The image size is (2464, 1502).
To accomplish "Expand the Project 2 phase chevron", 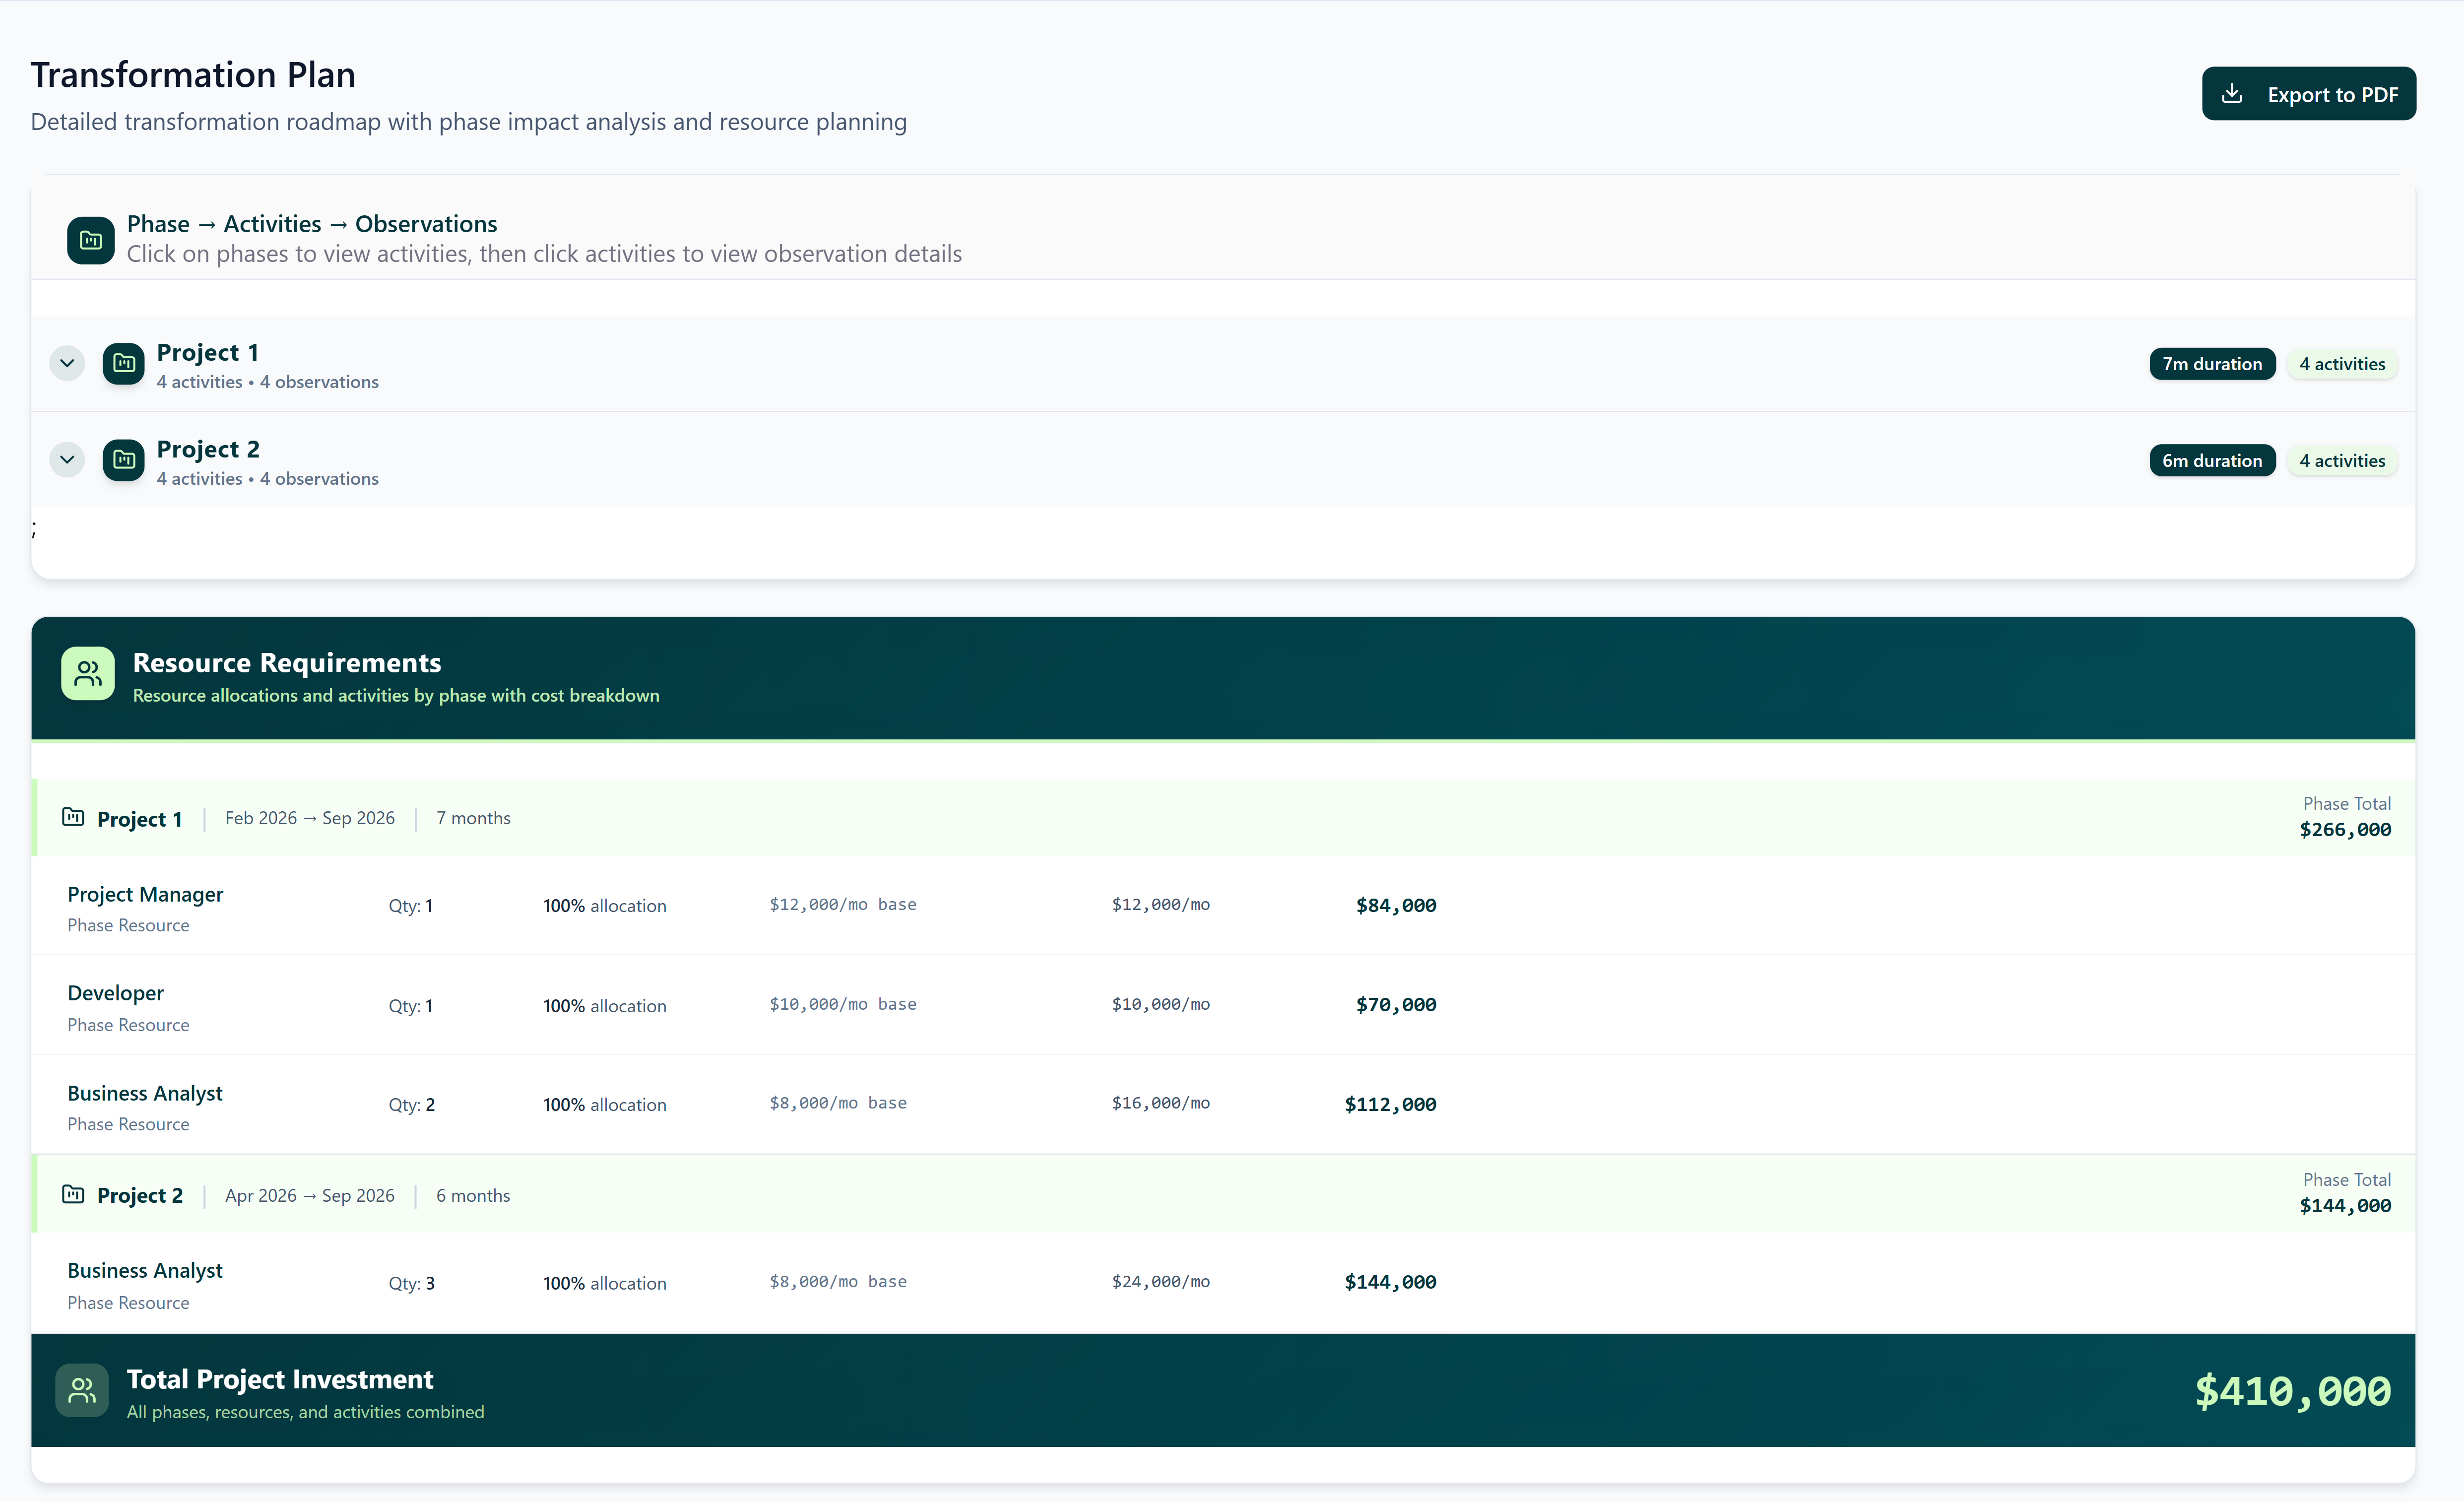I will [67, 460].
